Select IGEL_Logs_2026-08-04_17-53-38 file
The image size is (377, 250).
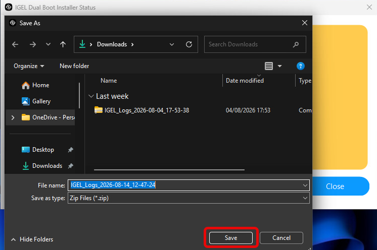147,110
